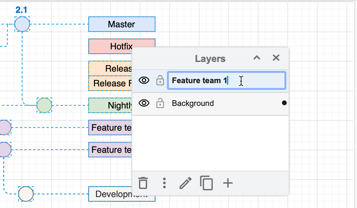Viewport: 357px width, 208px height.
Task: Toggle visibility of the Background layer
Action: (144, 103)
